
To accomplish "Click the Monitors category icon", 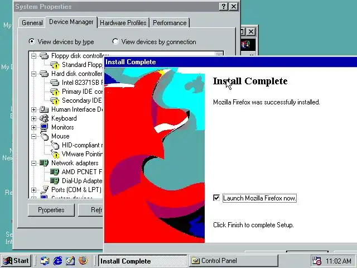I will tap(44, 127).
